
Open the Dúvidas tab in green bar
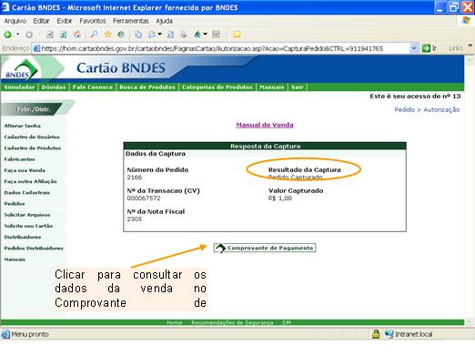54,87
